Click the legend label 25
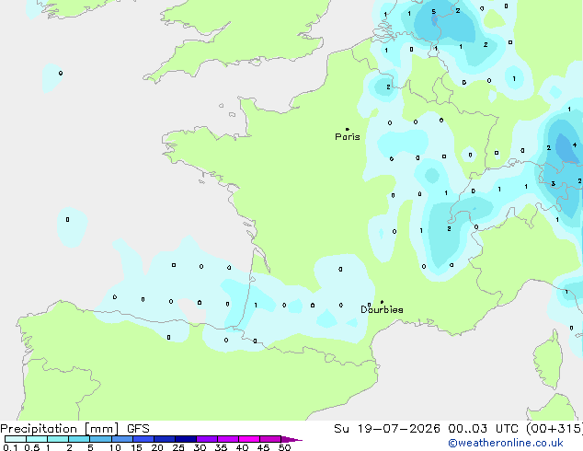Image resolution: width=583 pixels, height=451 pixels. [178, 447]
